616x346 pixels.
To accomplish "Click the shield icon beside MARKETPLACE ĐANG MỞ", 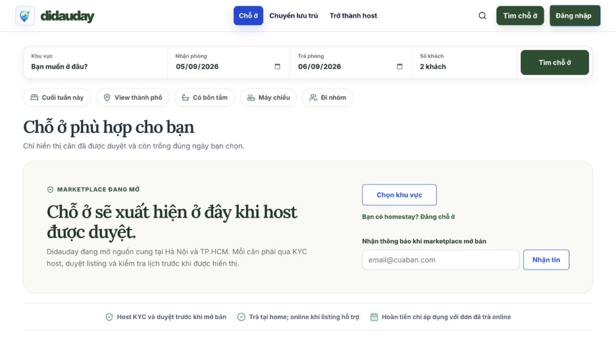I will pyautogui.click(x=50, y=190).
